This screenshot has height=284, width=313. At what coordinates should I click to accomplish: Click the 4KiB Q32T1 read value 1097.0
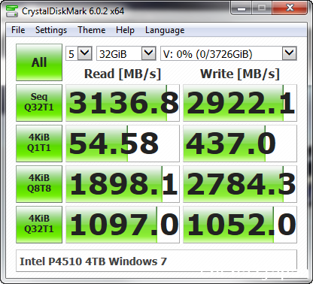pos(123,225)
